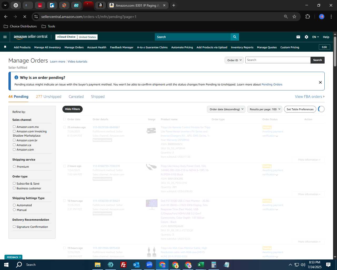Click the order search input field
The image size is (337, 270).
point(278,60)
